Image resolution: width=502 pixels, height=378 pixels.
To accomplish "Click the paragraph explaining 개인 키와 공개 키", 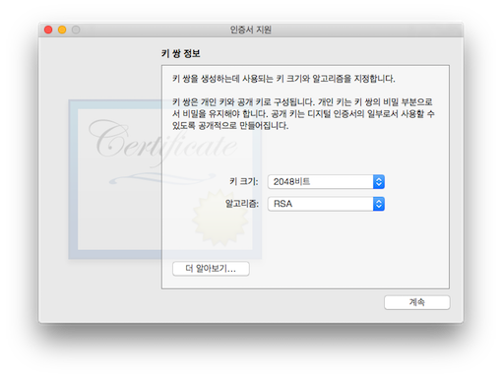I will click(x=303, y=114).
